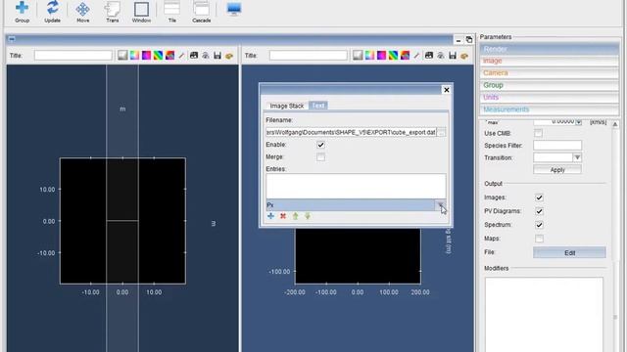The height and width of the screenshot is (352, 627).
Task: Toggle the Use CMB checkbox
Action: (x=539, y=133)
